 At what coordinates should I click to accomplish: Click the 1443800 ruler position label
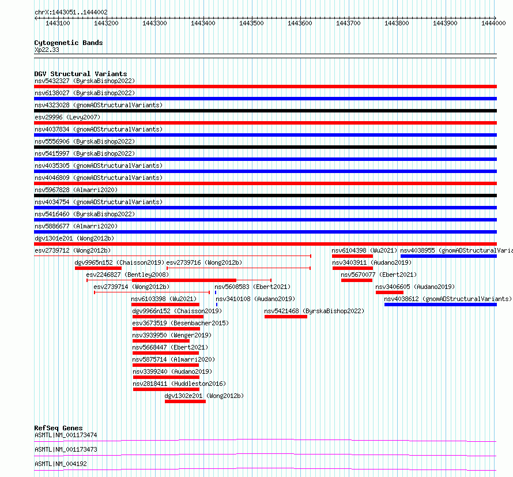pos(397,23)
